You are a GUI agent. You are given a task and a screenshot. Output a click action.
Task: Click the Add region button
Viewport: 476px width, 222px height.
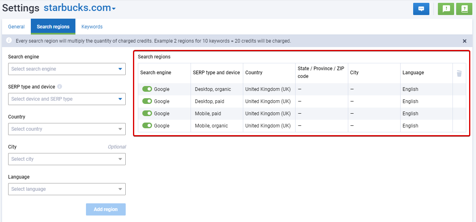pyautogui.click(x=106, y=209)
